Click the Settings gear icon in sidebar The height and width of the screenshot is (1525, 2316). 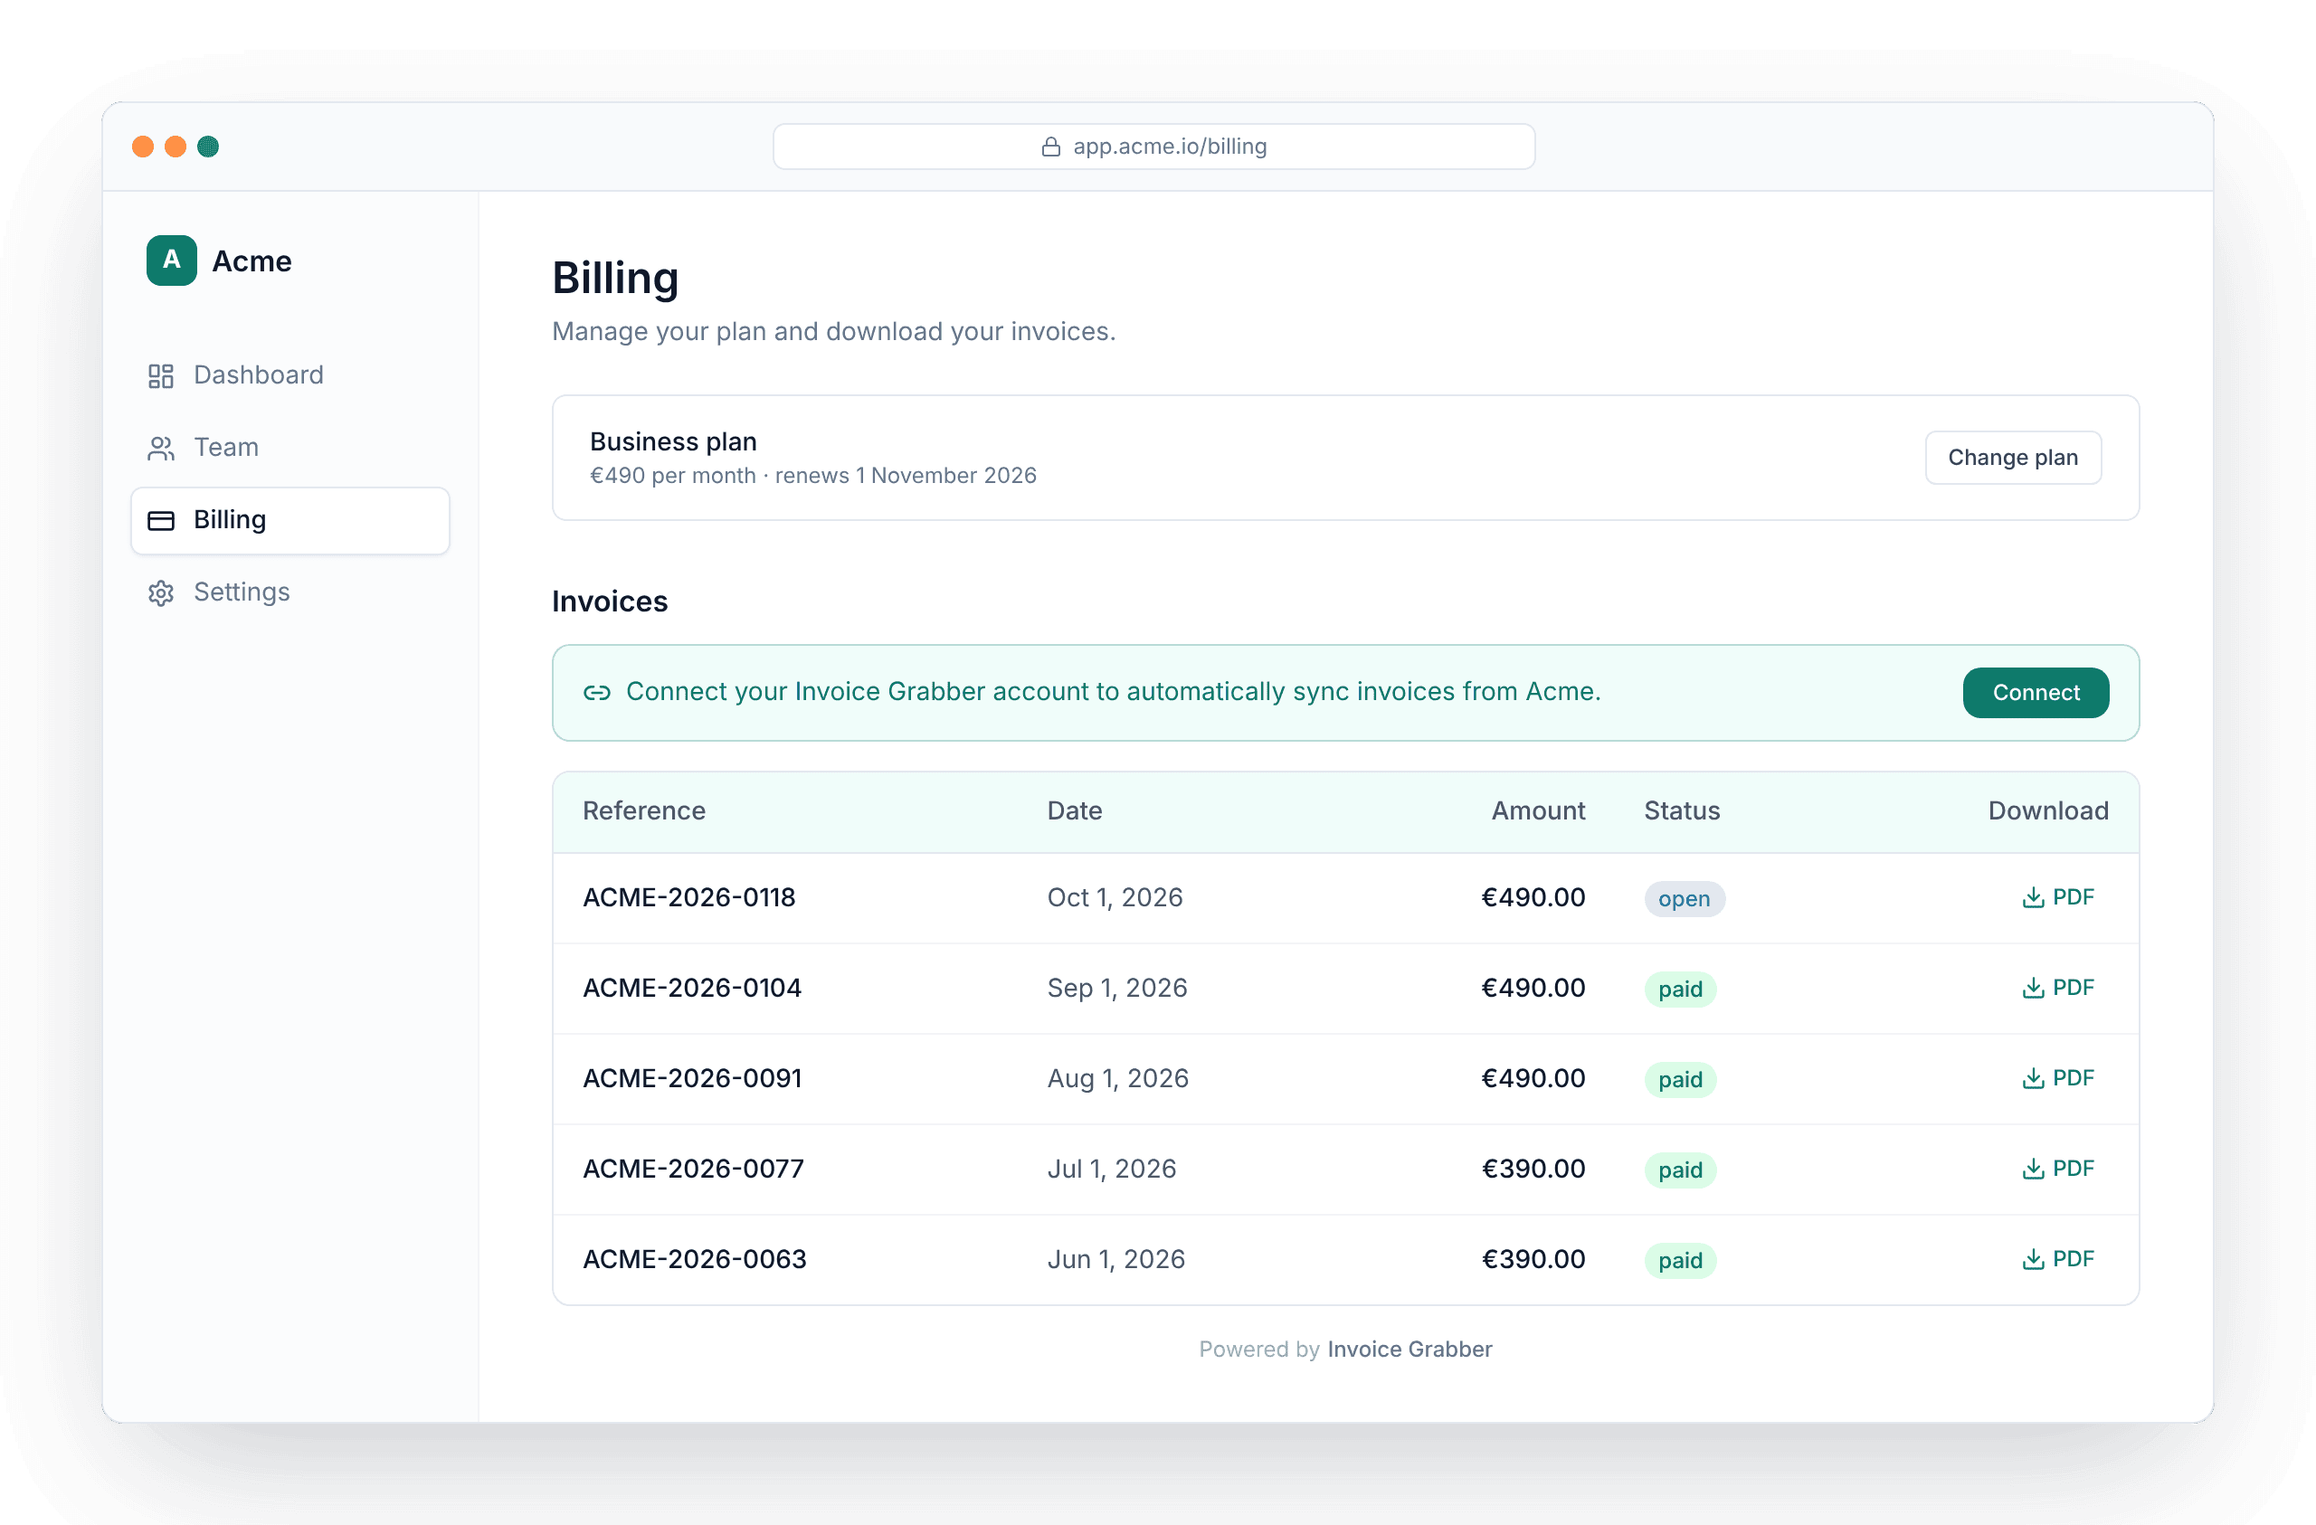(x=160, y=592)
